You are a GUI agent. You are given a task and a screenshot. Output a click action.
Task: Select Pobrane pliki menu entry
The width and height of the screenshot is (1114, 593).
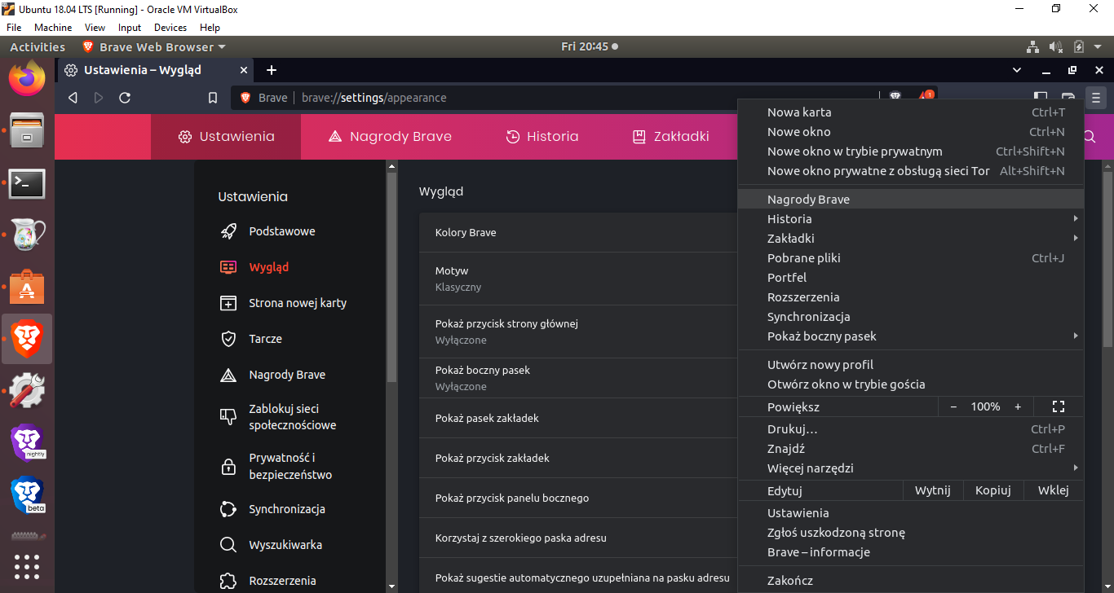click(x=911, y=258)
